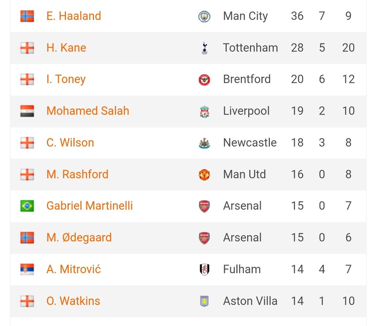This screenshot has height=326, width=376.
Task: Click the Brentford bee crest icon
Action: [x=204, y=80]
